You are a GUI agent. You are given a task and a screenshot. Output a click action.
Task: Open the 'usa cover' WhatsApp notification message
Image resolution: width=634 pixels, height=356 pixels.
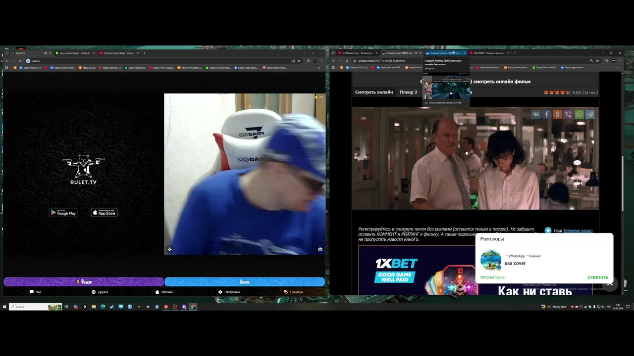point(515,263)
